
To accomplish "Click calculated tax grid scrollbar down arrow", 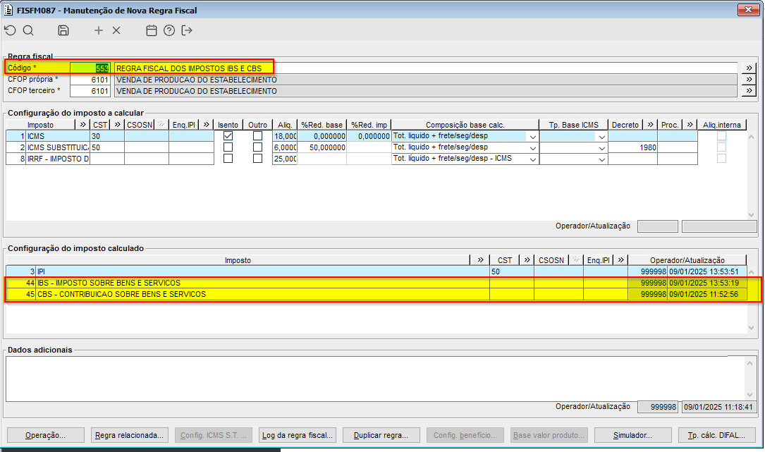I will pos(752,328).
